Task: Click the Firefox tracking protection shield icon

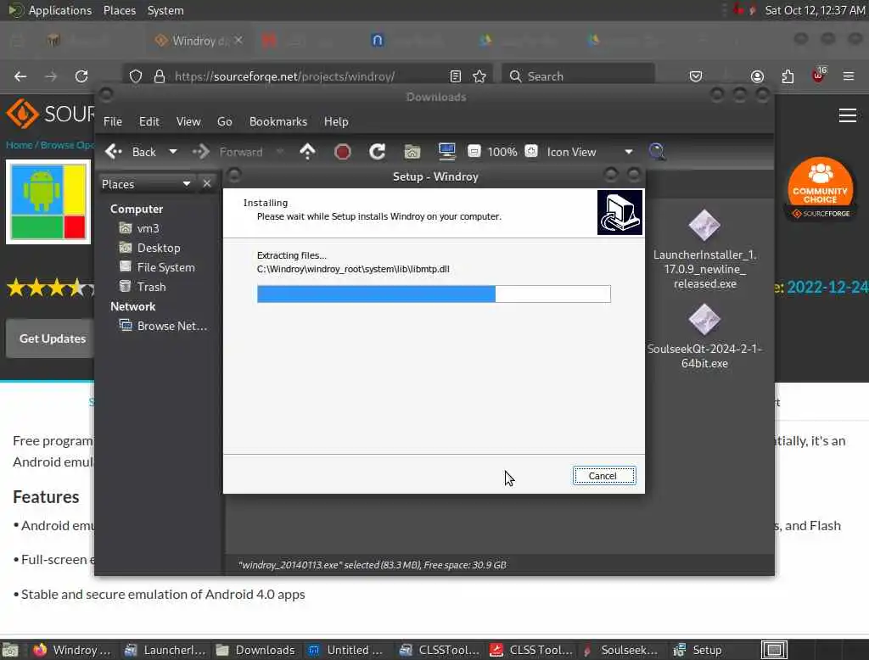Action: coord(136,76)
